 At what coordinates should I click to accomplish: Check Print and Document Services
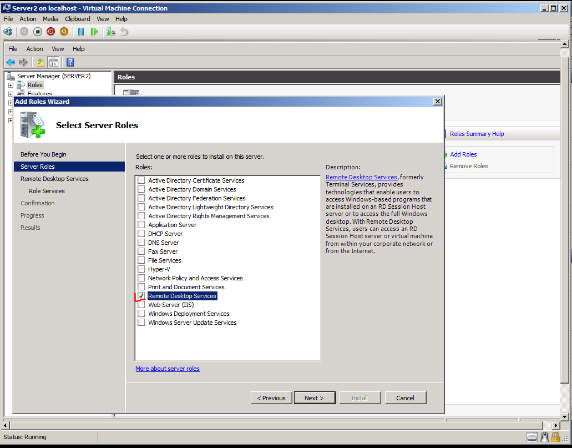pyautogui.click(x=141, y=286)
